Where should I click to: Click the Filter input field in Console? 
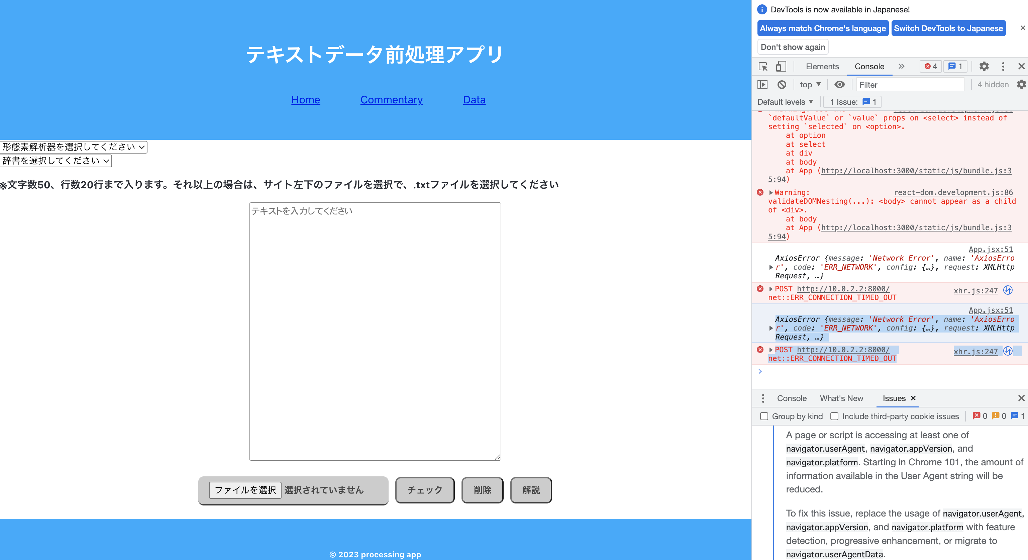[910, 84]
